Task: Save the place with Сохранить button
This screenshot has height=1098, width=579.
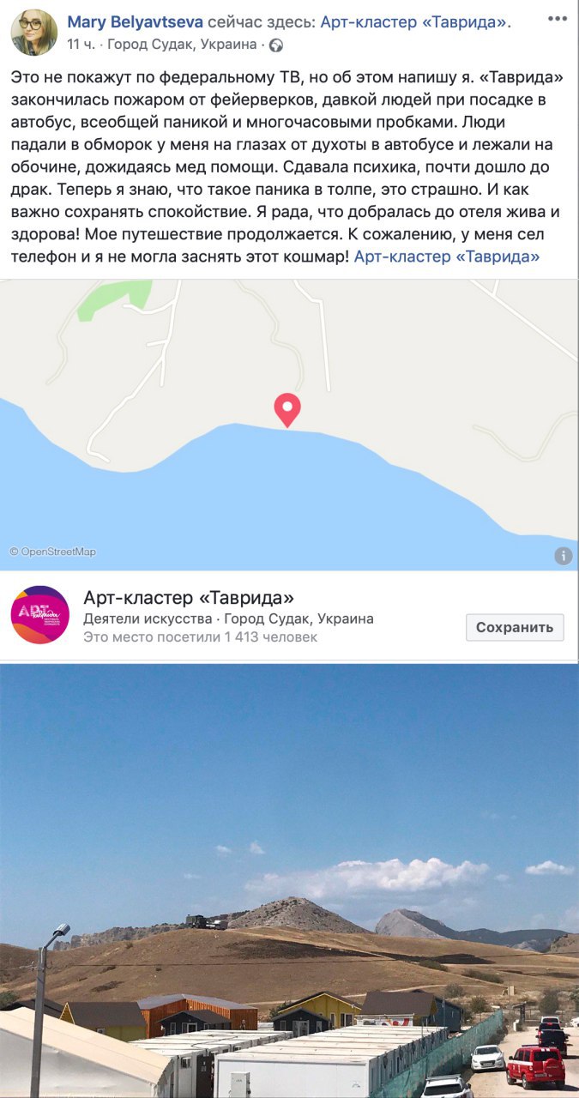Action: [x=515, y=627]
